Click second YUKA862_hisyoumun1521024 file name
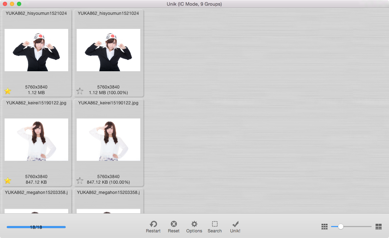Image resolution: width=389 pixels, height=238 pixels. pyautogui.click(x=108, y=13)
